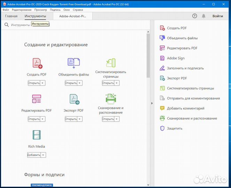The image size is (231, 188).
Task: Pick Отправить для комментирования icon in sidebar
Action: point(162,98)
